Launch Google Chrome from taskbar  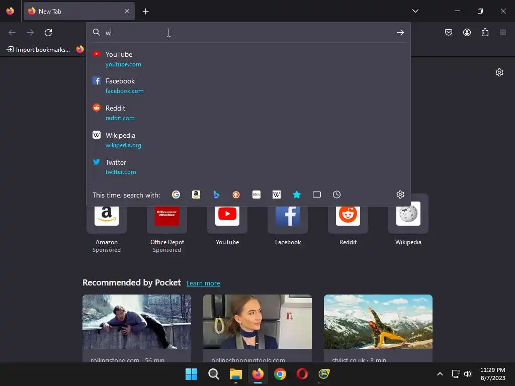pyautogui.click(x=280, y=374)
